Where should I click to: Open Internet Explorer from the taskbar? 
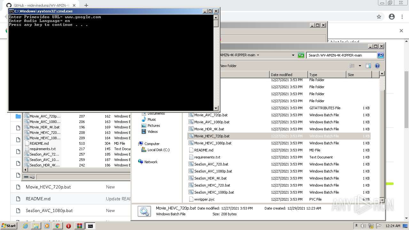25,226
